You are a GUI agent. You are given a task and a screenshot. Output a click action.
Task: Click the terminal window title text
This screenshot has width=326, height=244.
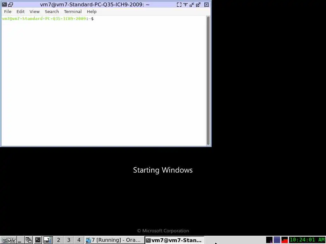pos(95,4)
